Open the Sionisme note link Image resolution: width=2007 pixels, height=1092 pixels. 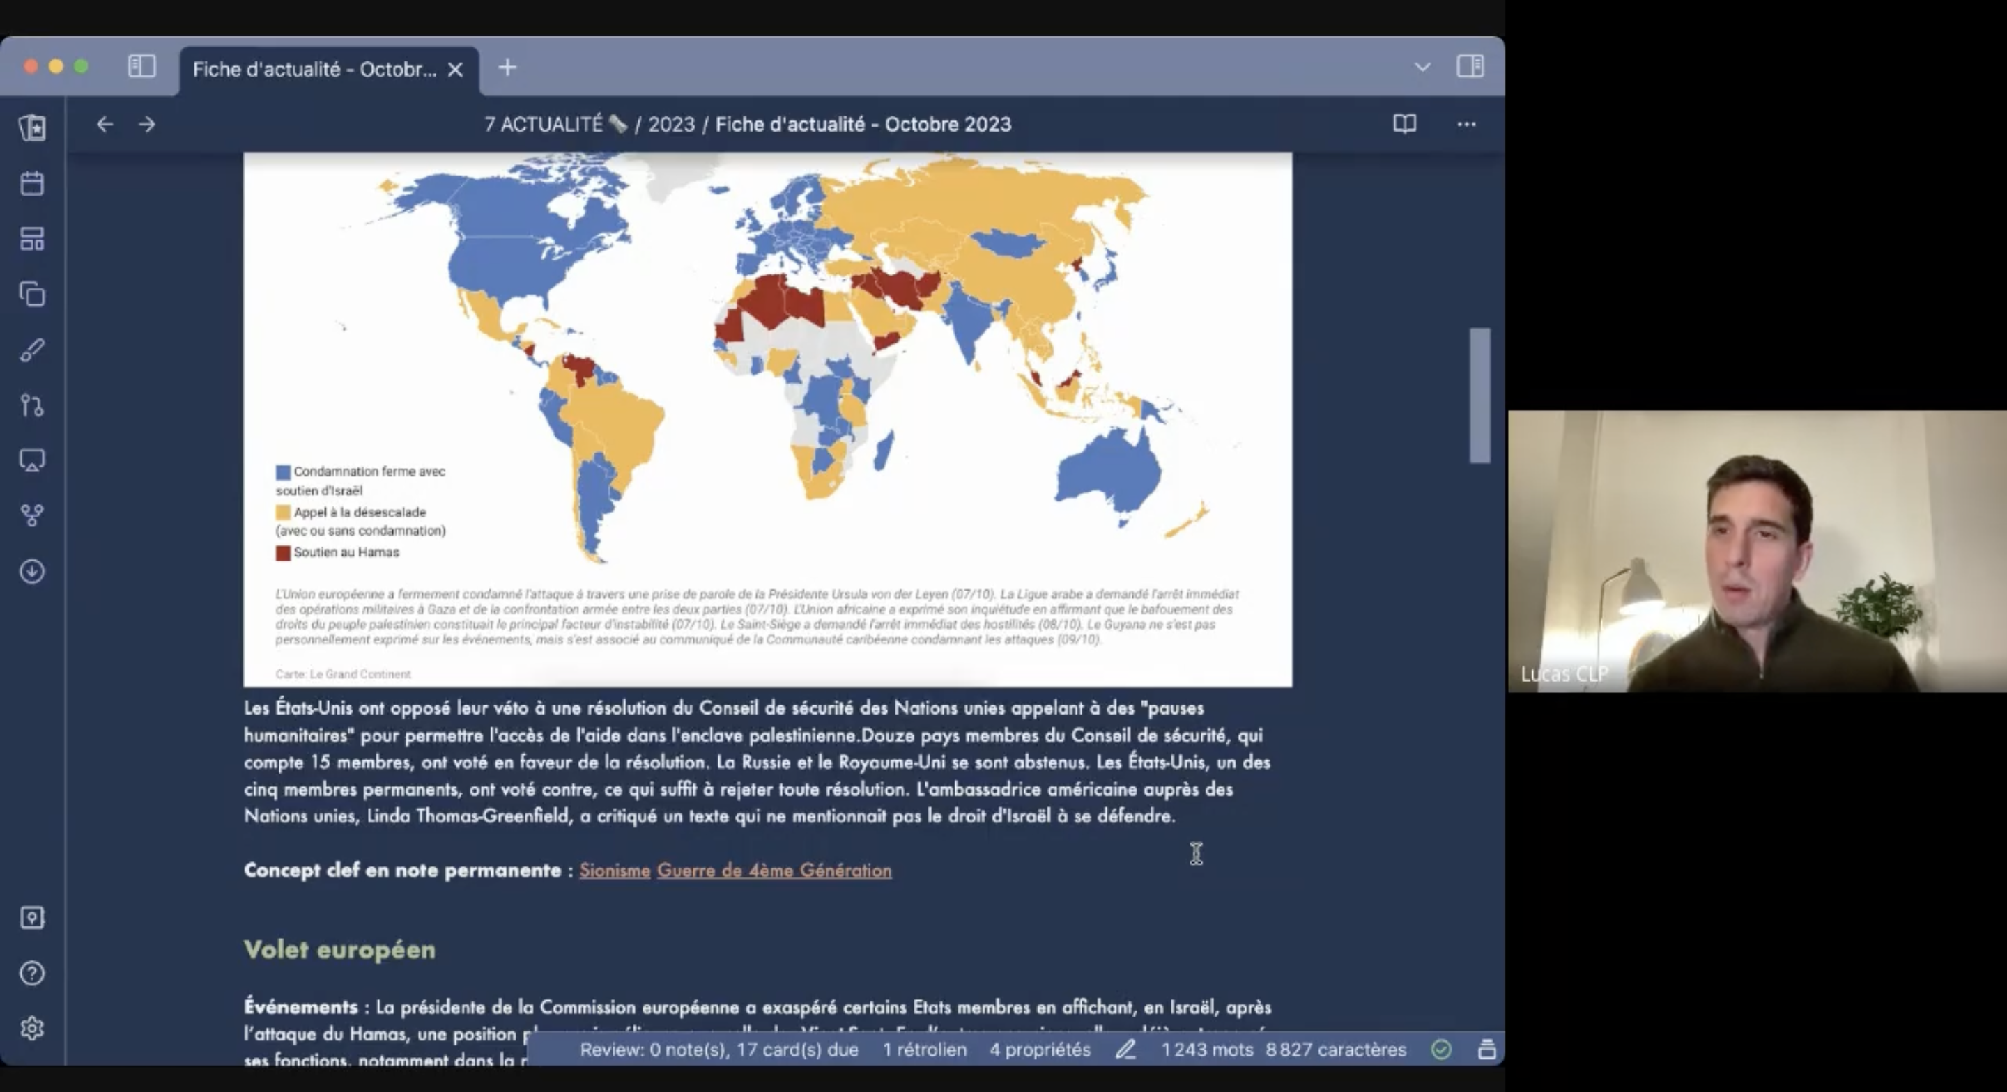[x=614, y=870]
